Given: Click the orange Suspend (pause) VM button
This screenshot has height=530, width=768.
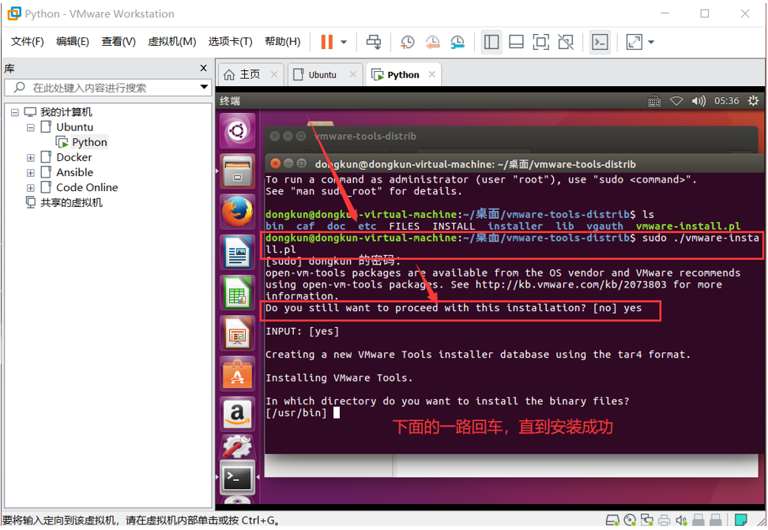Looking at the screenshot, I should 326,42.
